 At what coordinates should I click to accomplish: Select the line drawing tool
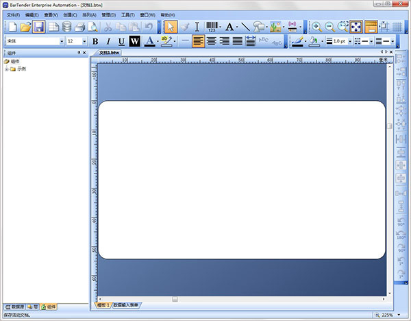(x=245, y=27)
